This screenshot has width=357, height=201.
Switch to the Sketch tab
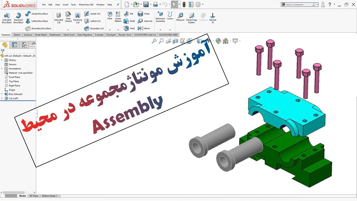pyautogui.click(x=17, y=35)
